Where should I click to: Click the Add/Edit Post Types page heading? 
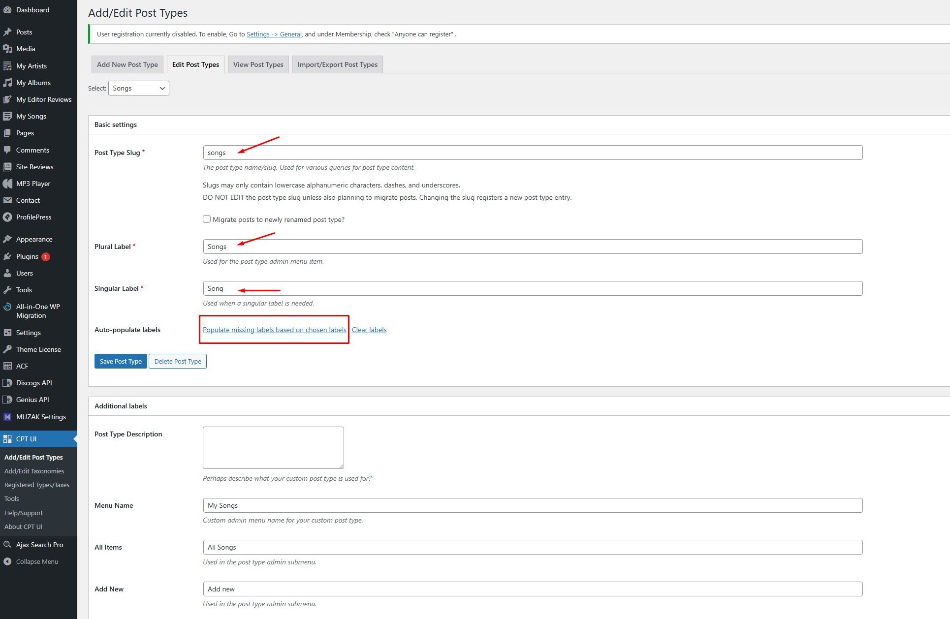(x=138, y=13)
